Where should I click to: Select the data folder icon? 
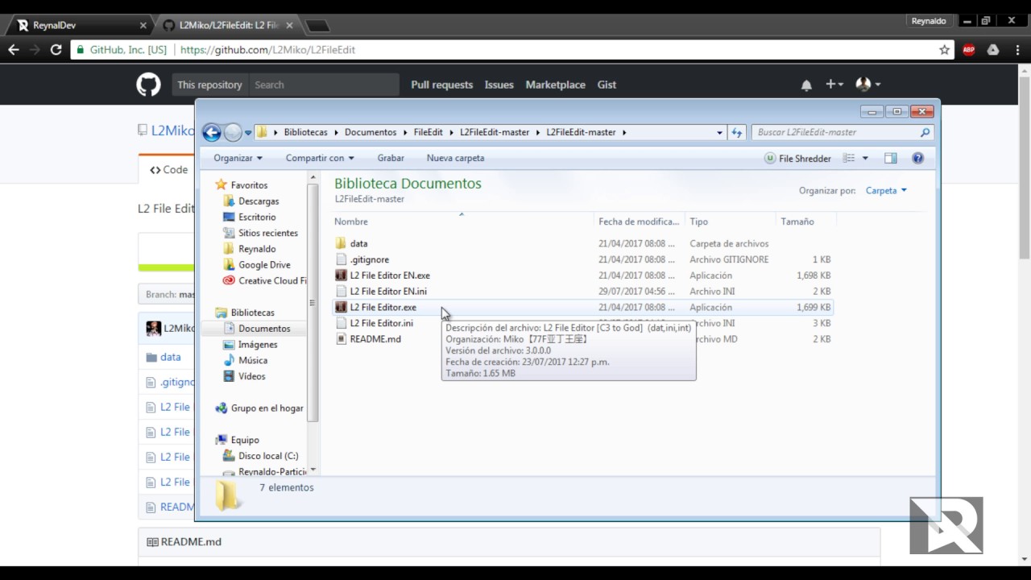[341, 243]
